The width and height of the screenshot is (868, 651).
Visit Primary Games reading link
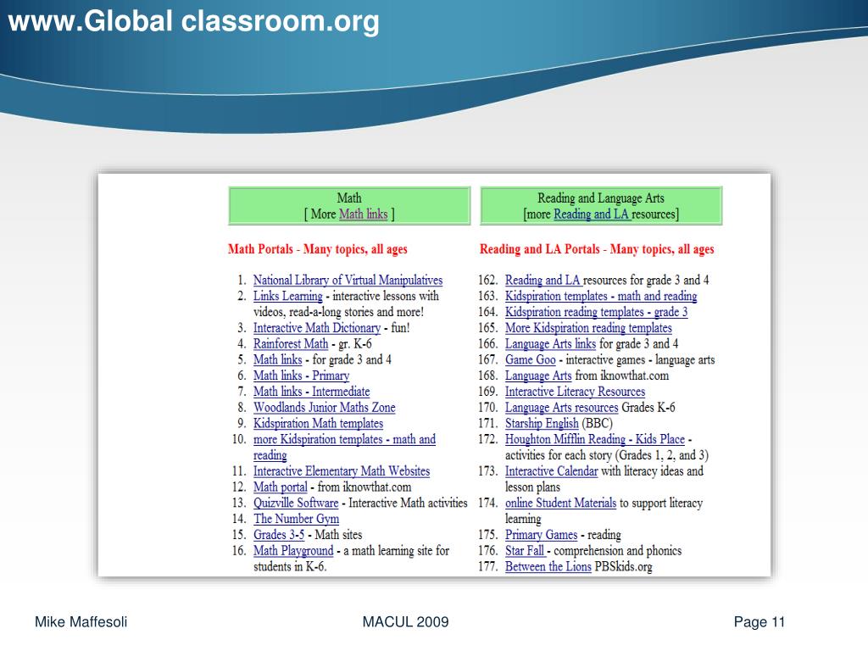(541, 535)
